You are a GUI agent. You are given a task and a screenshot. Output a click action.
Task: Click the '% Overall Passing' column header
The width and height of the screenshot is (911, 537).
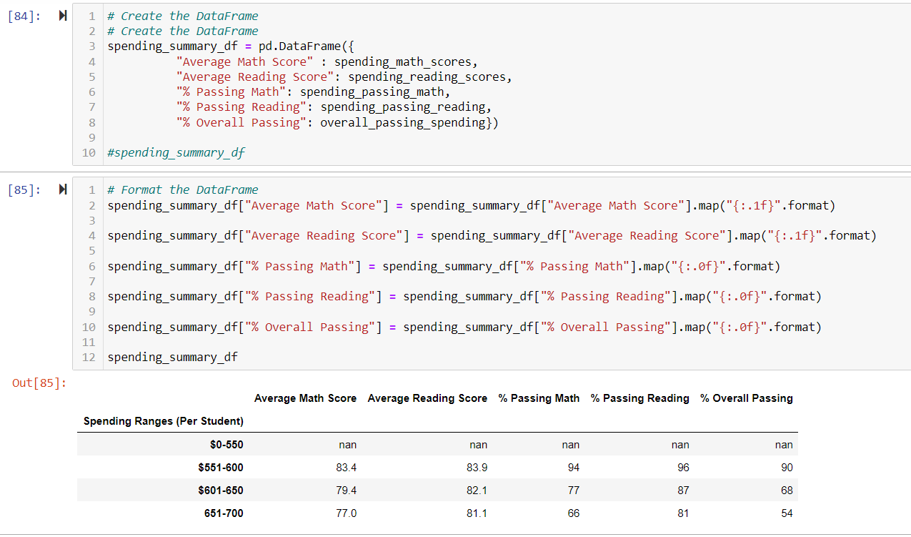747,398
